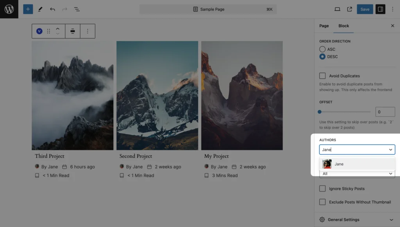Check Exclude Posts Without Thumbnail
Screen dimensions: 400x227
pos(322,202)
